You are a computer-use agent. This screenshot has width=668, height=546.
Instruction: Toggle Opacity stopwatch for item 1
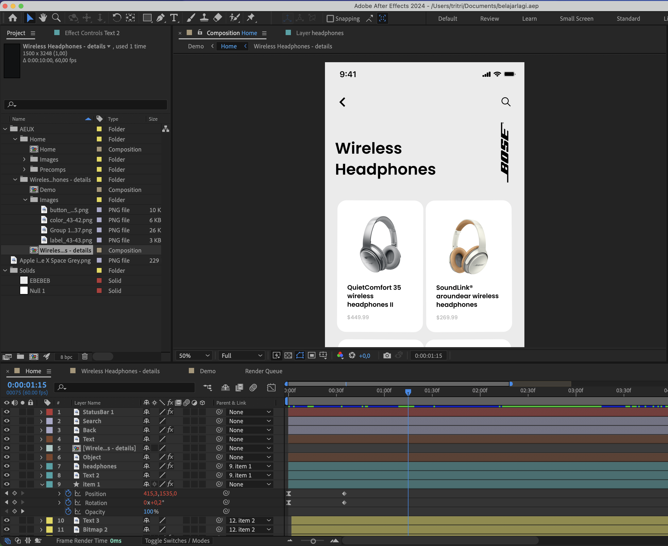[x=68, y=512]
